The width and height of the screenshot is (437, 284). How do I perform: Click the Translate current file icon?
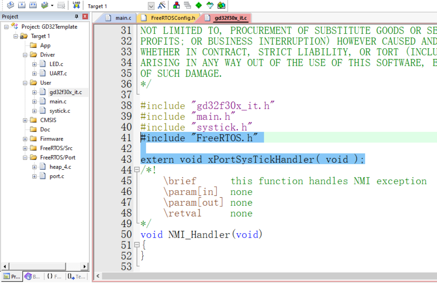pos(10,5)
